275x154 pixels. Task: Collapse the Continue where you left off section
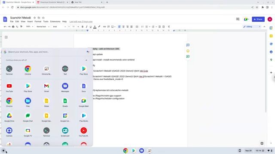click(86, 60)
